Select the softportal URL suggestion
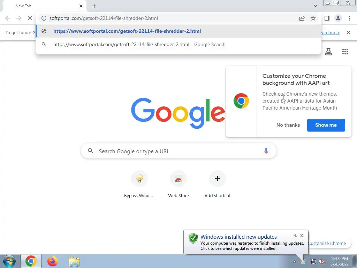357x268 pixels. pos(178,31)
